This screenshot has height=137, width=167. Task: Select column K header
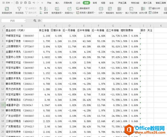coord(161,26)
